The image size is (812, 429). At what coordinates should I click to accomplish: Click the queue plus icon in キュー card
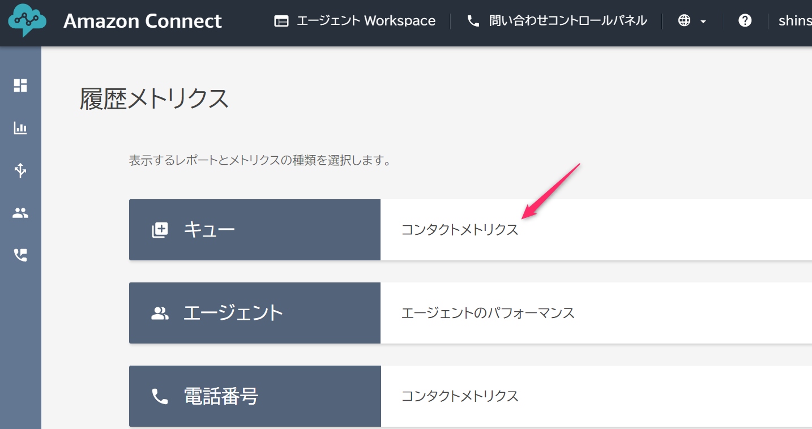pyautogui.click(x=160, y=230)
